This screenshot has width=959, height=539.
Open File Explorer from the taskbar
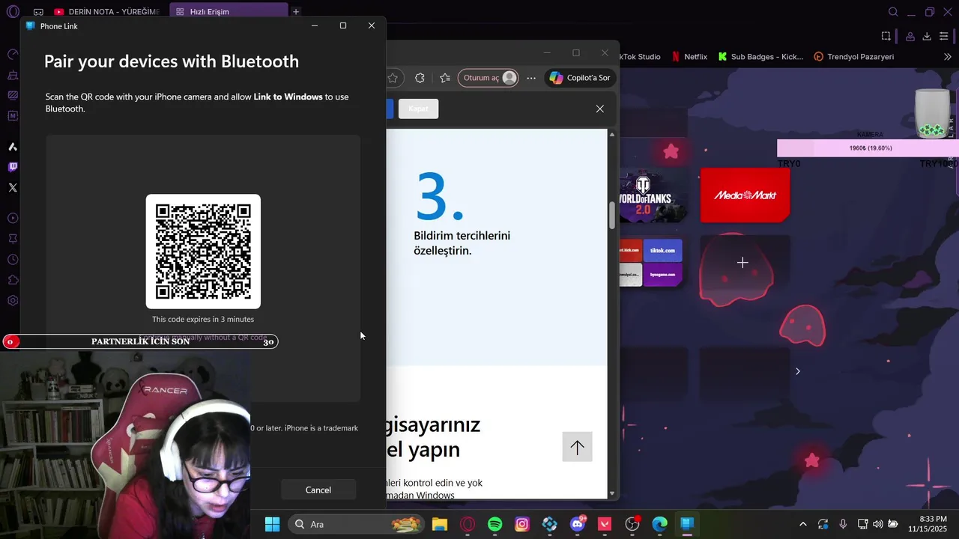[440, 524]
